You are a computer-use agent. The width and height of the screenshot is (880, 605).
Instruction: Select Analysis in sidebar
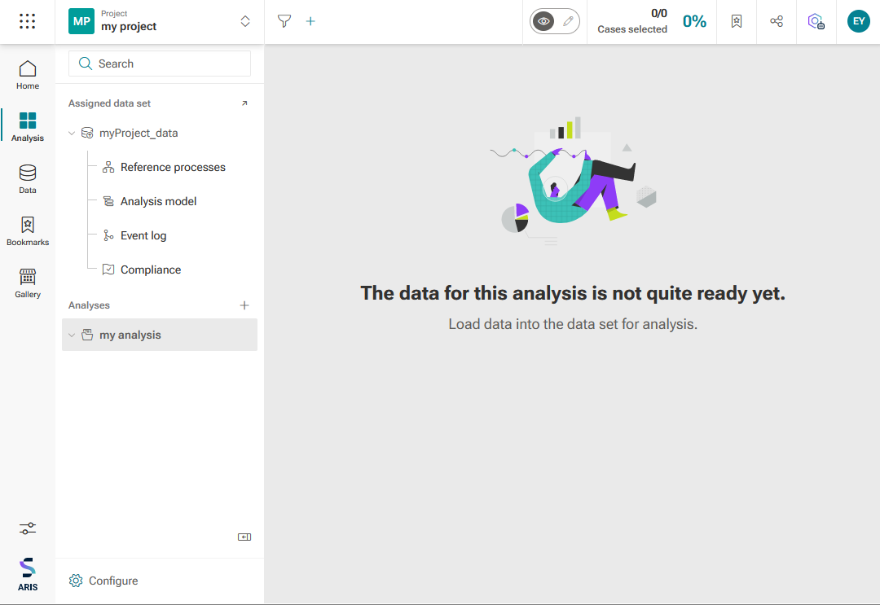(x=28, y=127)
